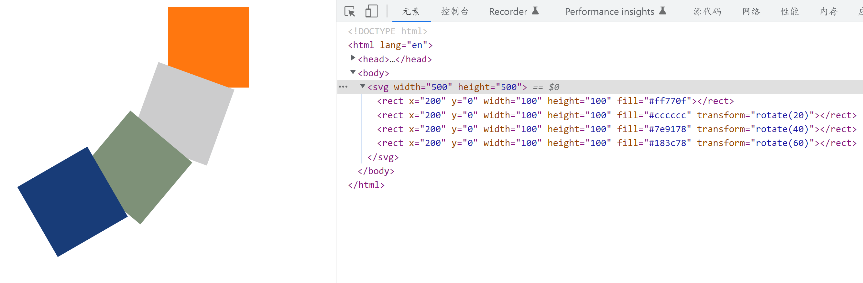The height and width of the screenshot is (283, 863).
Task: Expand the collapsed head element
Action: pyautogui.click(x=353, y=58)
